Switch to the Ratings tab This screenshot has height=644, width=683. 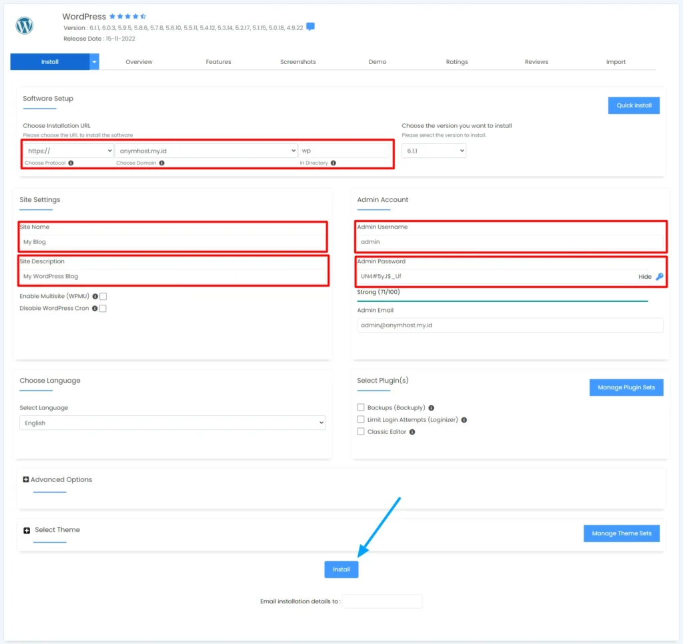coord(457,62)
